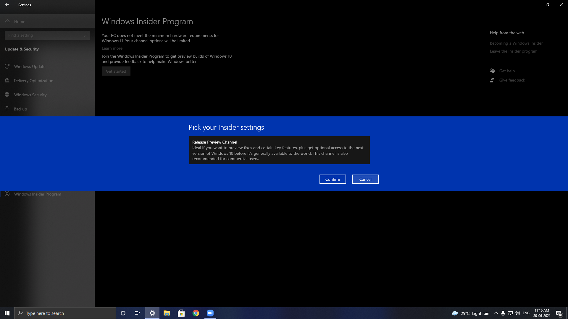
Task: Open Give feedback via its icon
Action: 492,80
